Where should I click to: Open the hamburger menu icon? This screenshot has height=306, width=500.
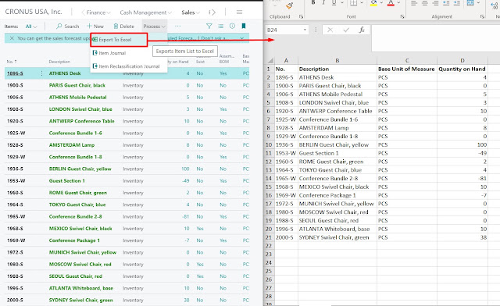pyautogui.click(x=239, y=12)
